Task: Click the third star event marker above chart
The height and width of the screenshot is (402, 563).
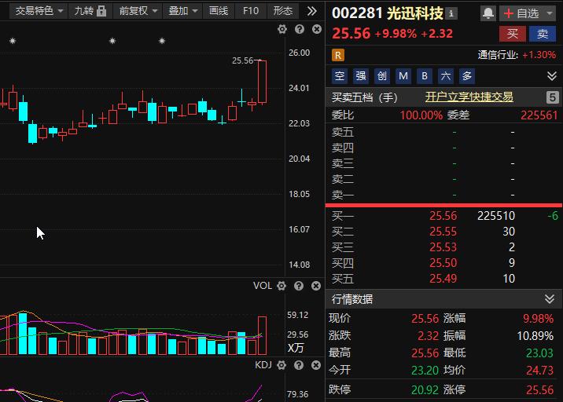Action: [x=162, y=41]
